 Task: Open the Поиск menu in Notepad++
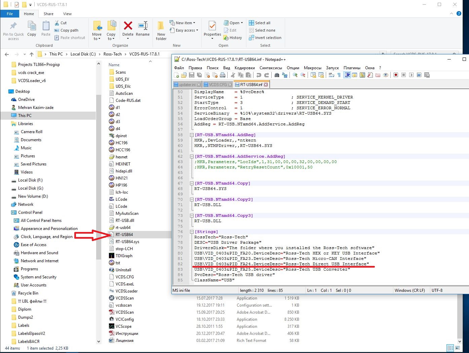coord(212,68)
